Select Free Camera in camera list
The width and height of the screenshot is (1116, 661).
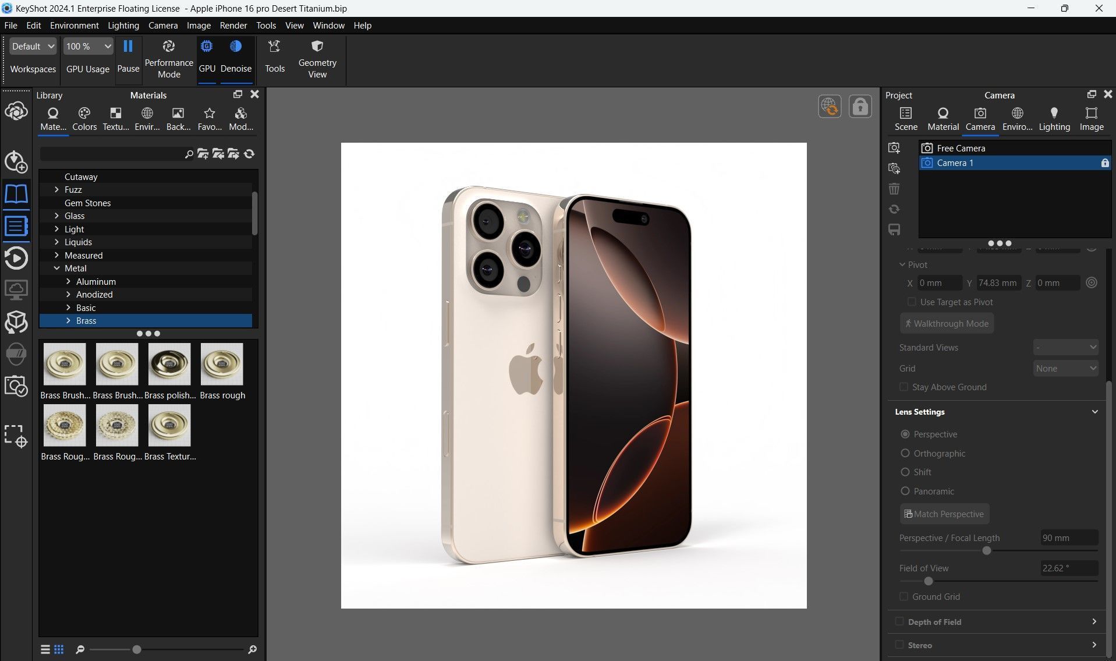point(1015,149)
